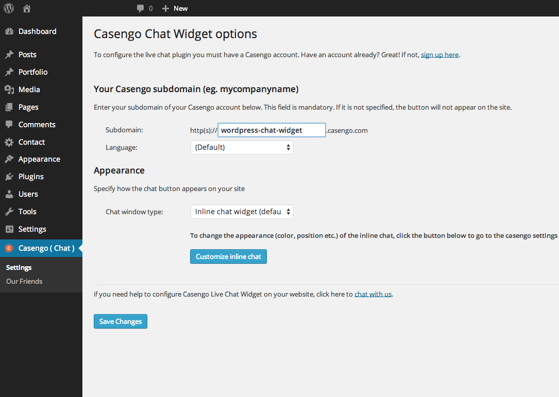Click New in the admin bar
This screenshot has width=559, height=397.
coord(180,8)
